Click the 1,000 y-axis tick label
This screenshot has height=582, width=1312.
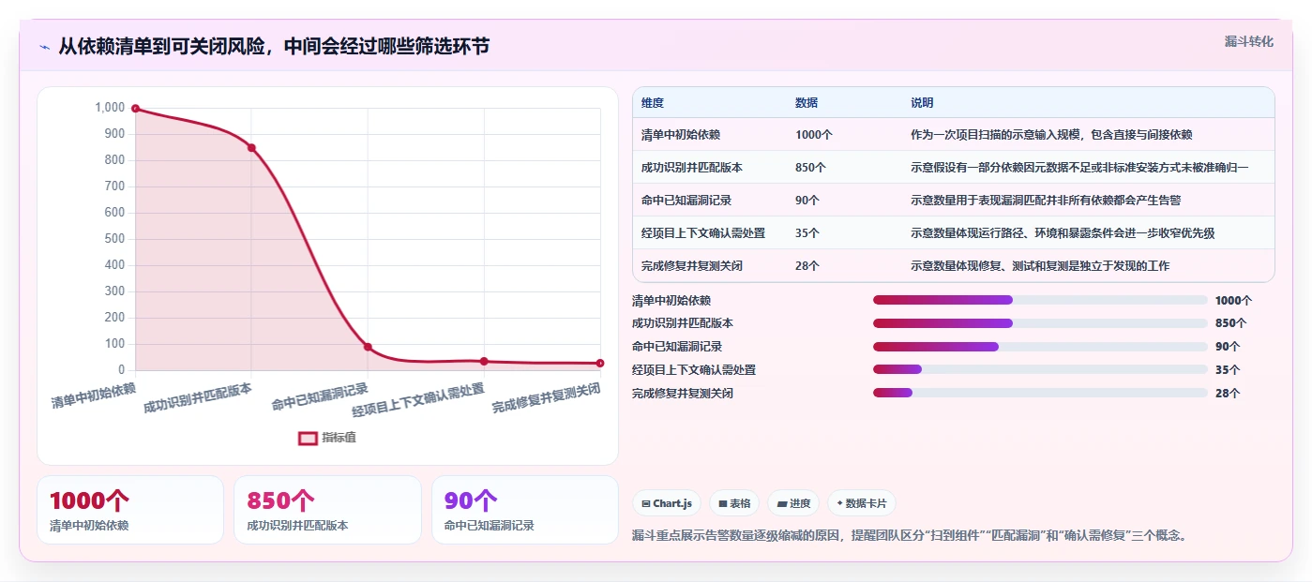pos(110,108)
